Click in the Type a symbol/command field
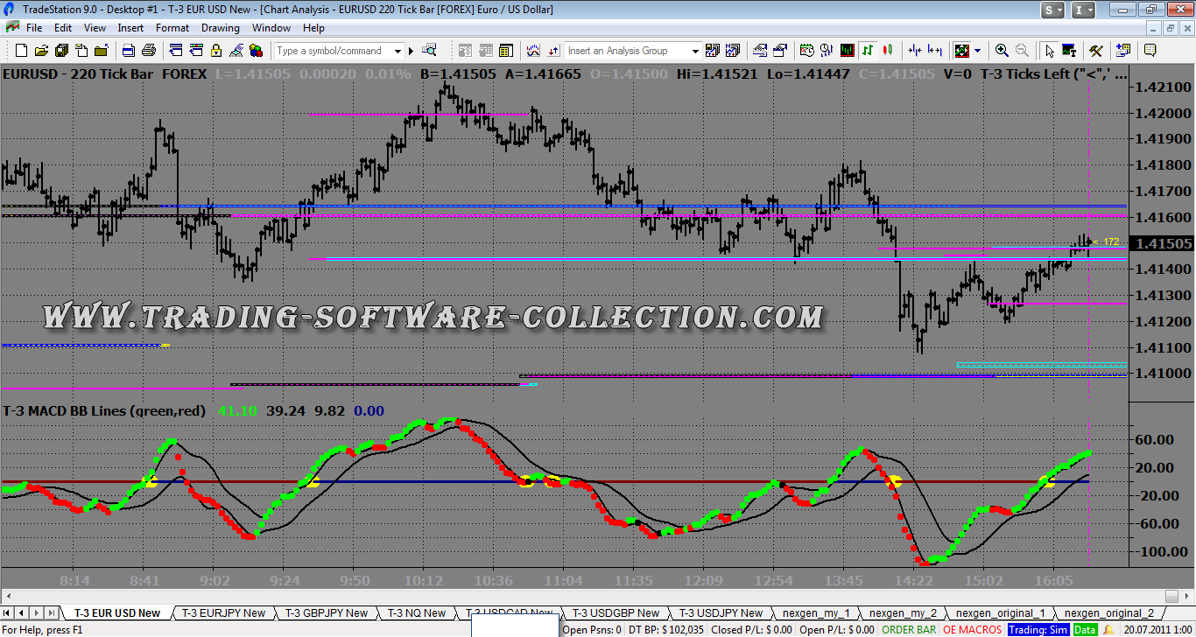The image size is (1196, 637). [333, 51]
